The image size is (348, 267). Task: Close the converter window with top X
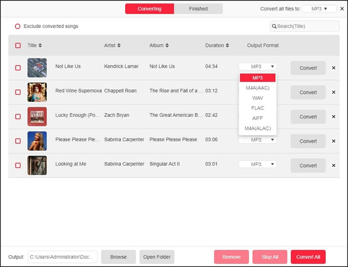(342, 8)
